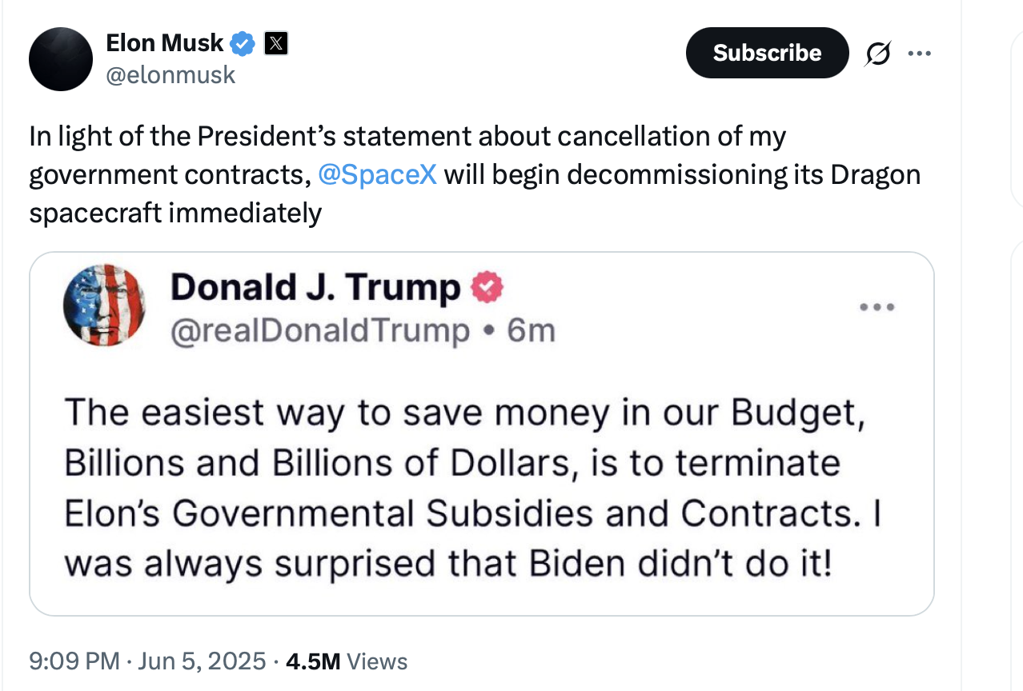
Task: Click the @elonmusk handle
Action: point(170,74)
